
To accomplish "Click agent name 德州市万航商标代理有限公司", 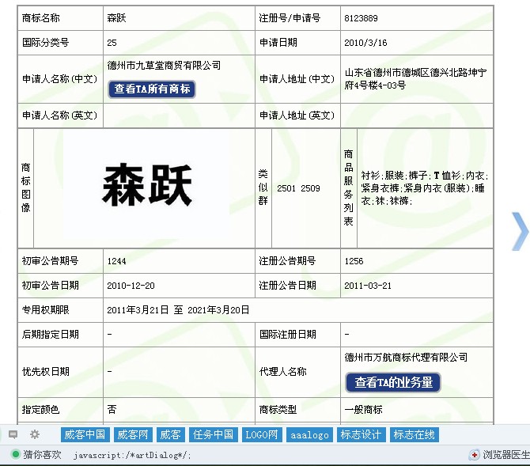I will [406, 358].
